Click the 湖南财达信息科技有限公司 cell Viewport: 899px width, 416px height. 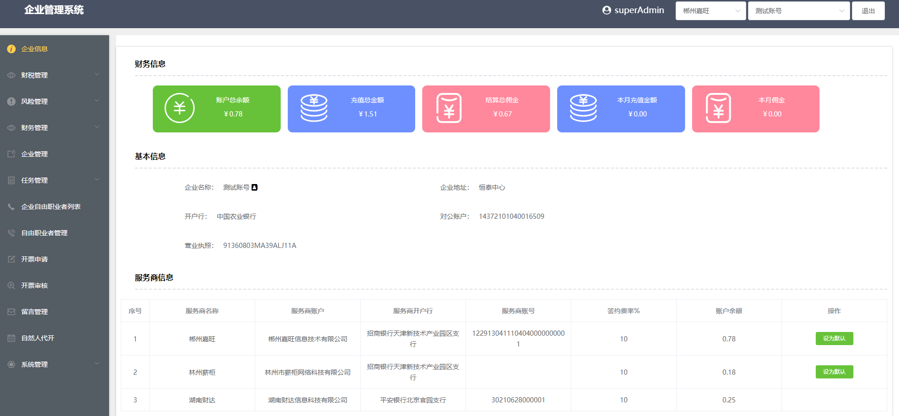coord(308,400)
